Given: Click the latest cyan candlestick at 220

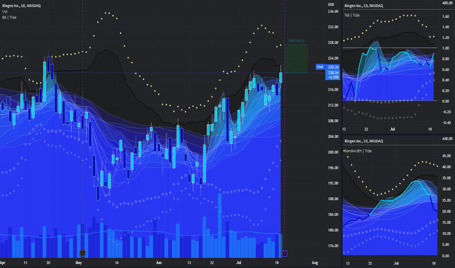Looking at the screenshot, I should (x=281, y=77).
